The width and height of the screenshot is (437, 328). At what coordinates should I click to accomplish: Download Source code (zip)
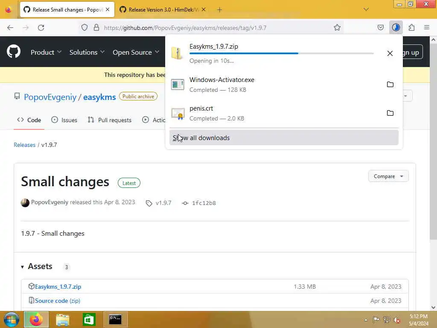(x=58, y=301)
